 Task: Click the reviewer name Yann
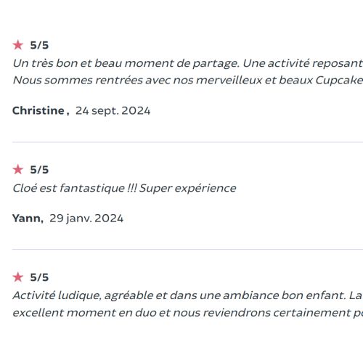[x=26, y=219]
